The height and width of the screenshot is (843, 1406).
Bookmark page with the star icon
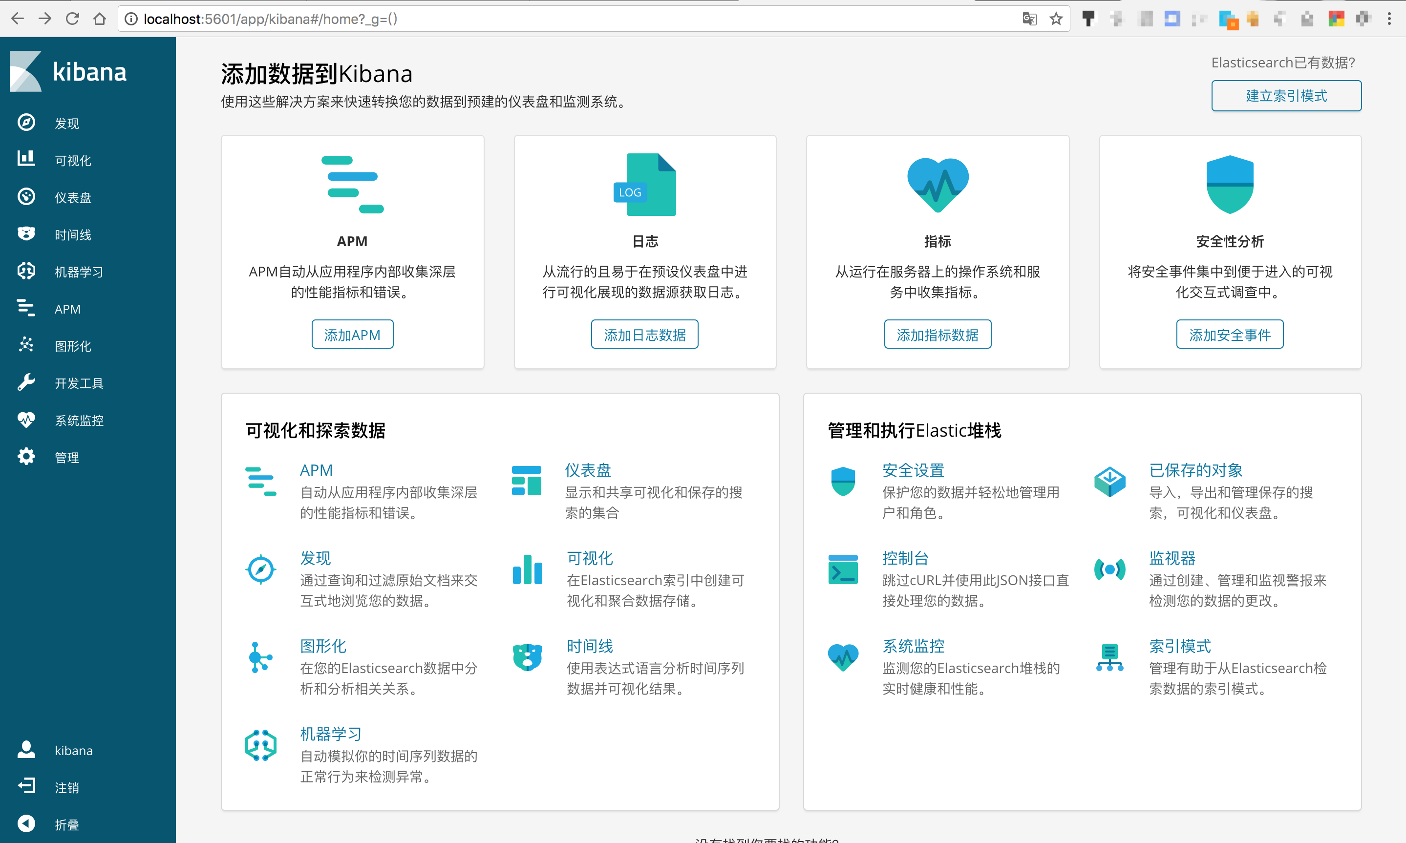tap(1056, 19)
